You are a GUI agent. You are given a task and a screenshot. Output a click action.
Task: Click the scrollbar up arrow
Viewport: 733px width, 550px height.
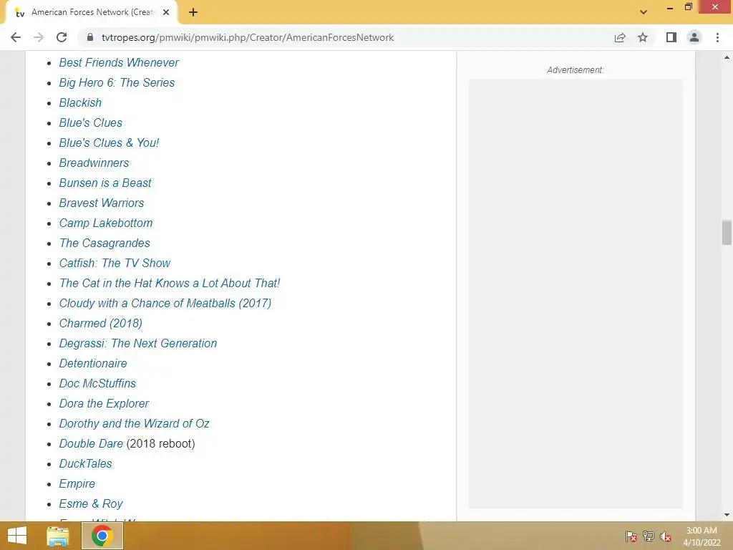coord(727,57)
